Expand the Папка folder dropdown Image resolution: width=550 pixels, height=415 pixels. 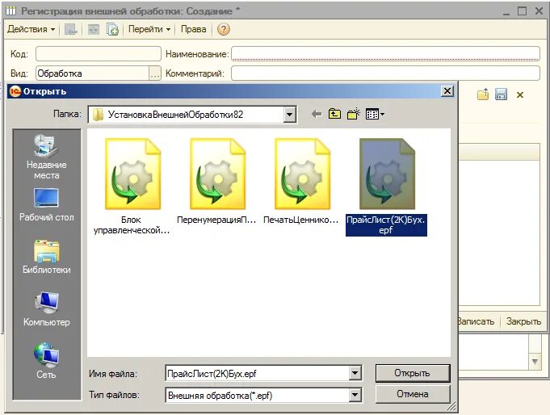289,115
